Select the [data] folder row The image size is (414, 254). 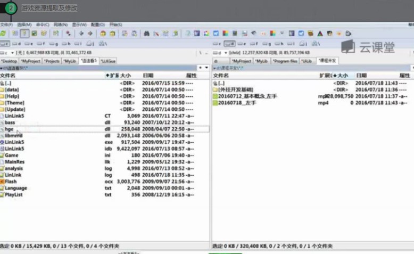pos(104,89)
